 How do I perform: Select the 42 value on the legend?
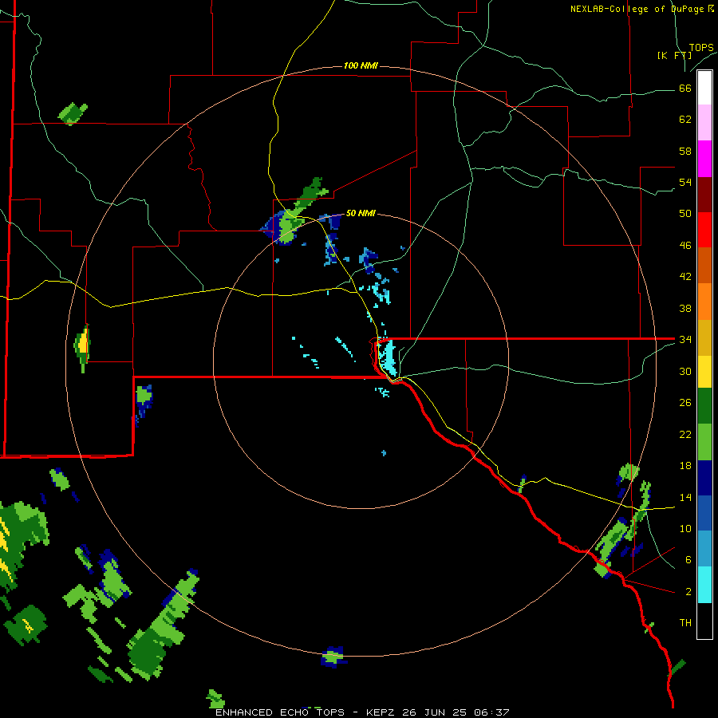(685, 277)
